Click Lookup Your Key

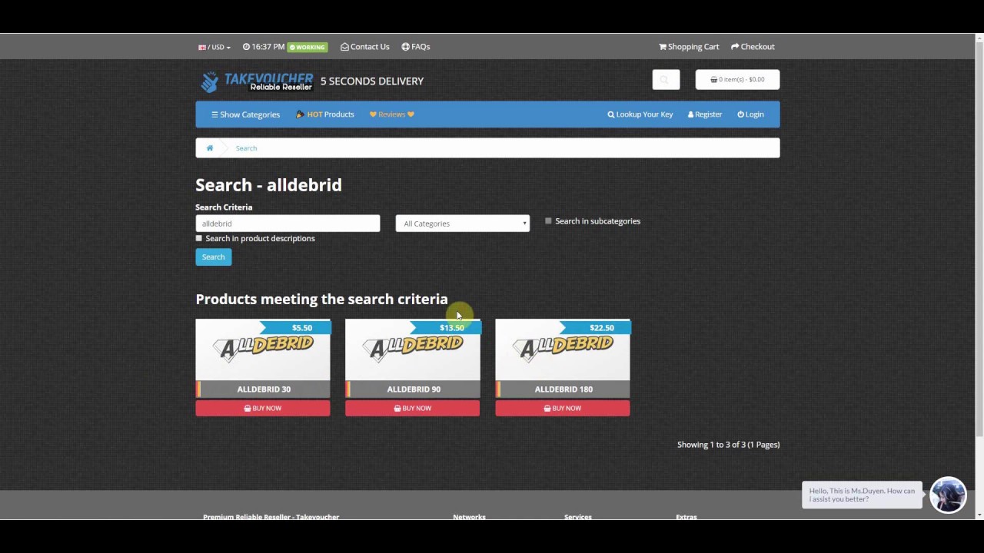[640, 114]
